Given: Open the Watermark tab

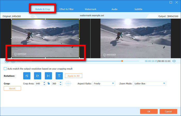Looking at the screenshot, I should (x=90, y=9).
